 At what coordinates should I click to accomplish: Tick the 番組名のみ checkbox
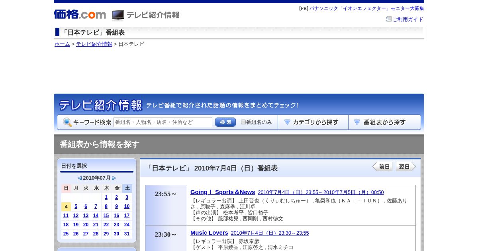pos(243,122)
